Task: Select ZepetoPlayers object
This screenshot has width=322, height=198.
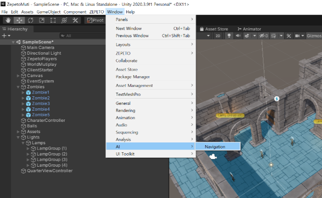Action: point(42,59)
